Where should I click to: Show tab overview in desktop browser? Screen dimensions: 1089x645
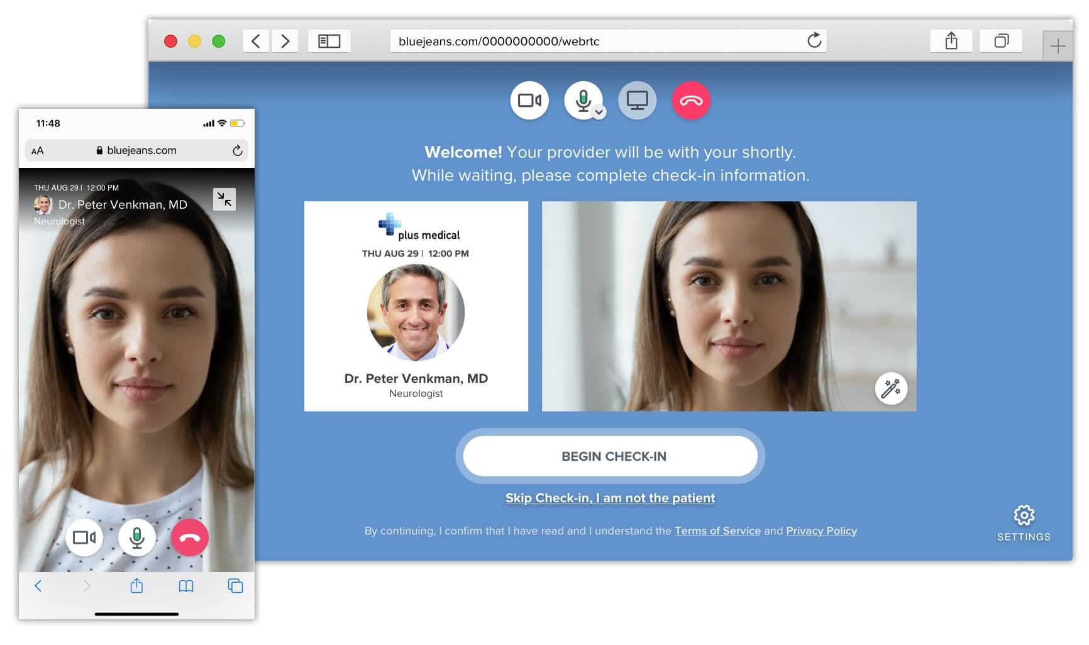click(x=1001, y=41)
